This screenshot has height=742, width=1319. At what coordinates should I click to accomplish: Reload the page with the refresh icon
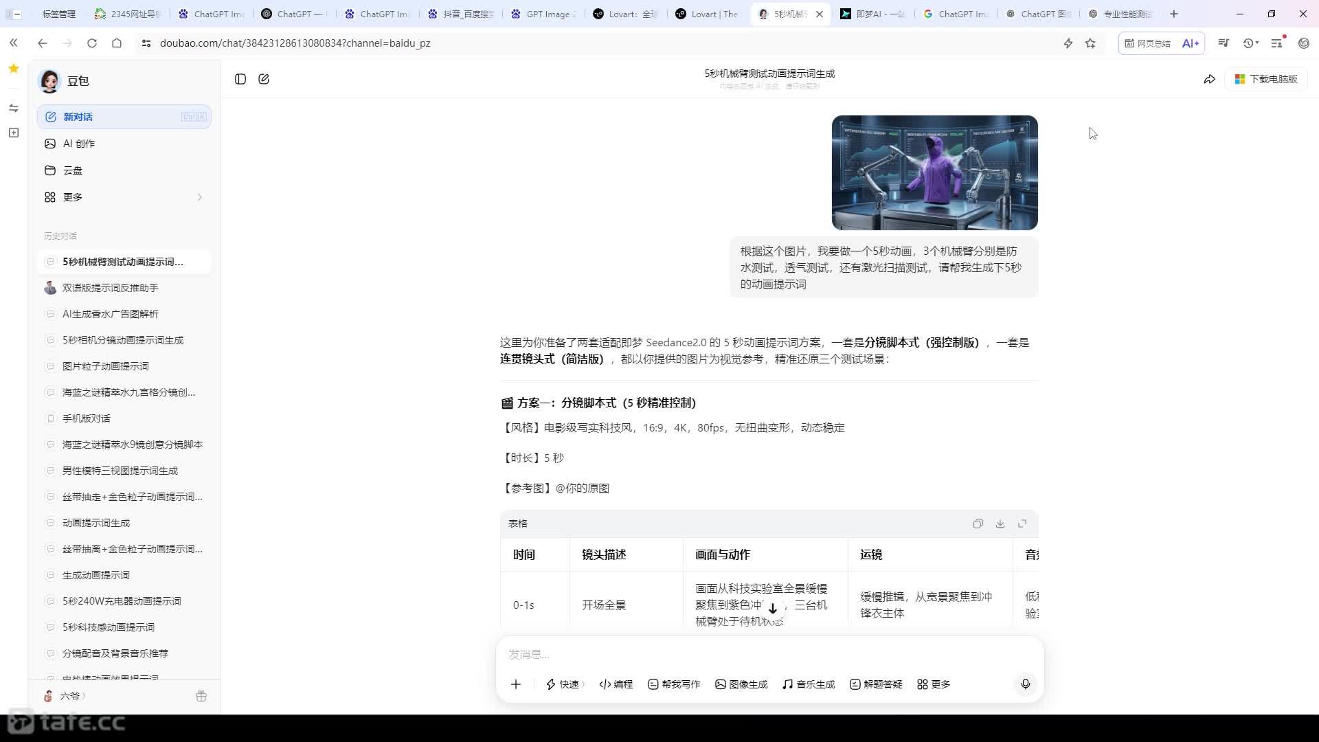(x=92, y=43)
